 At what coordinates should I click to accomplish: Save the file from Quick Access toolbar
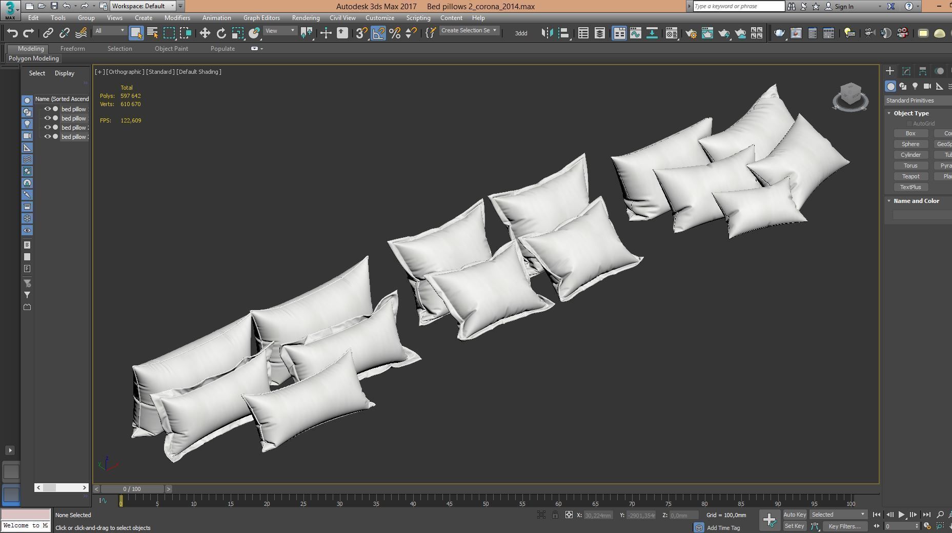tap(54, 6)
